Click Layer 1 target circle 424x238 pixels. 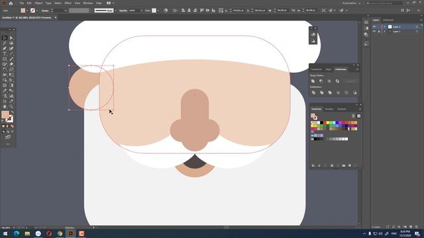(x=417, y=32)
